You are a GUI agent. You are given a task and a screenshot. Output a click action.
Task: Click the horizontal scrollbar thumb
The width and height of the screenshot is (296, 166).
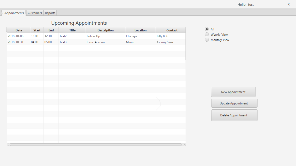pyautogui.click(x=96, y=145)
